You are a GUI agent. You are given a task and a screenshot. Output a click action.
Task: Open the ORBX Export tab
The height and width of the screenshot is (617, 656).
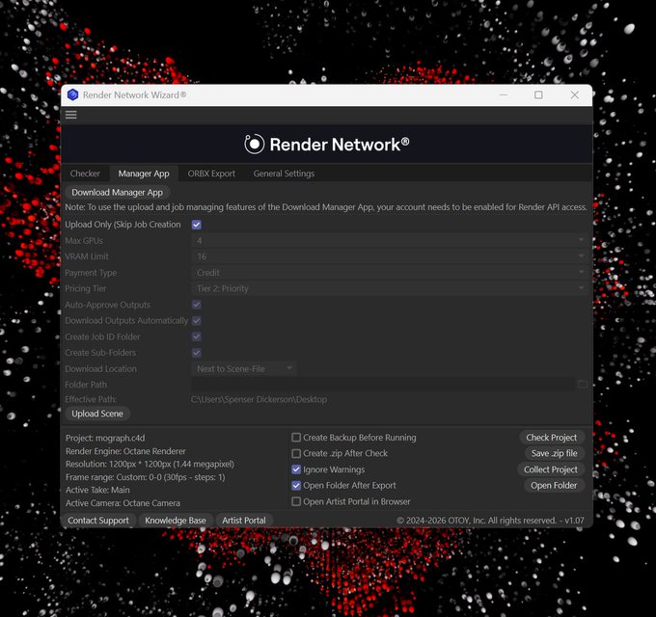[211, 174]
